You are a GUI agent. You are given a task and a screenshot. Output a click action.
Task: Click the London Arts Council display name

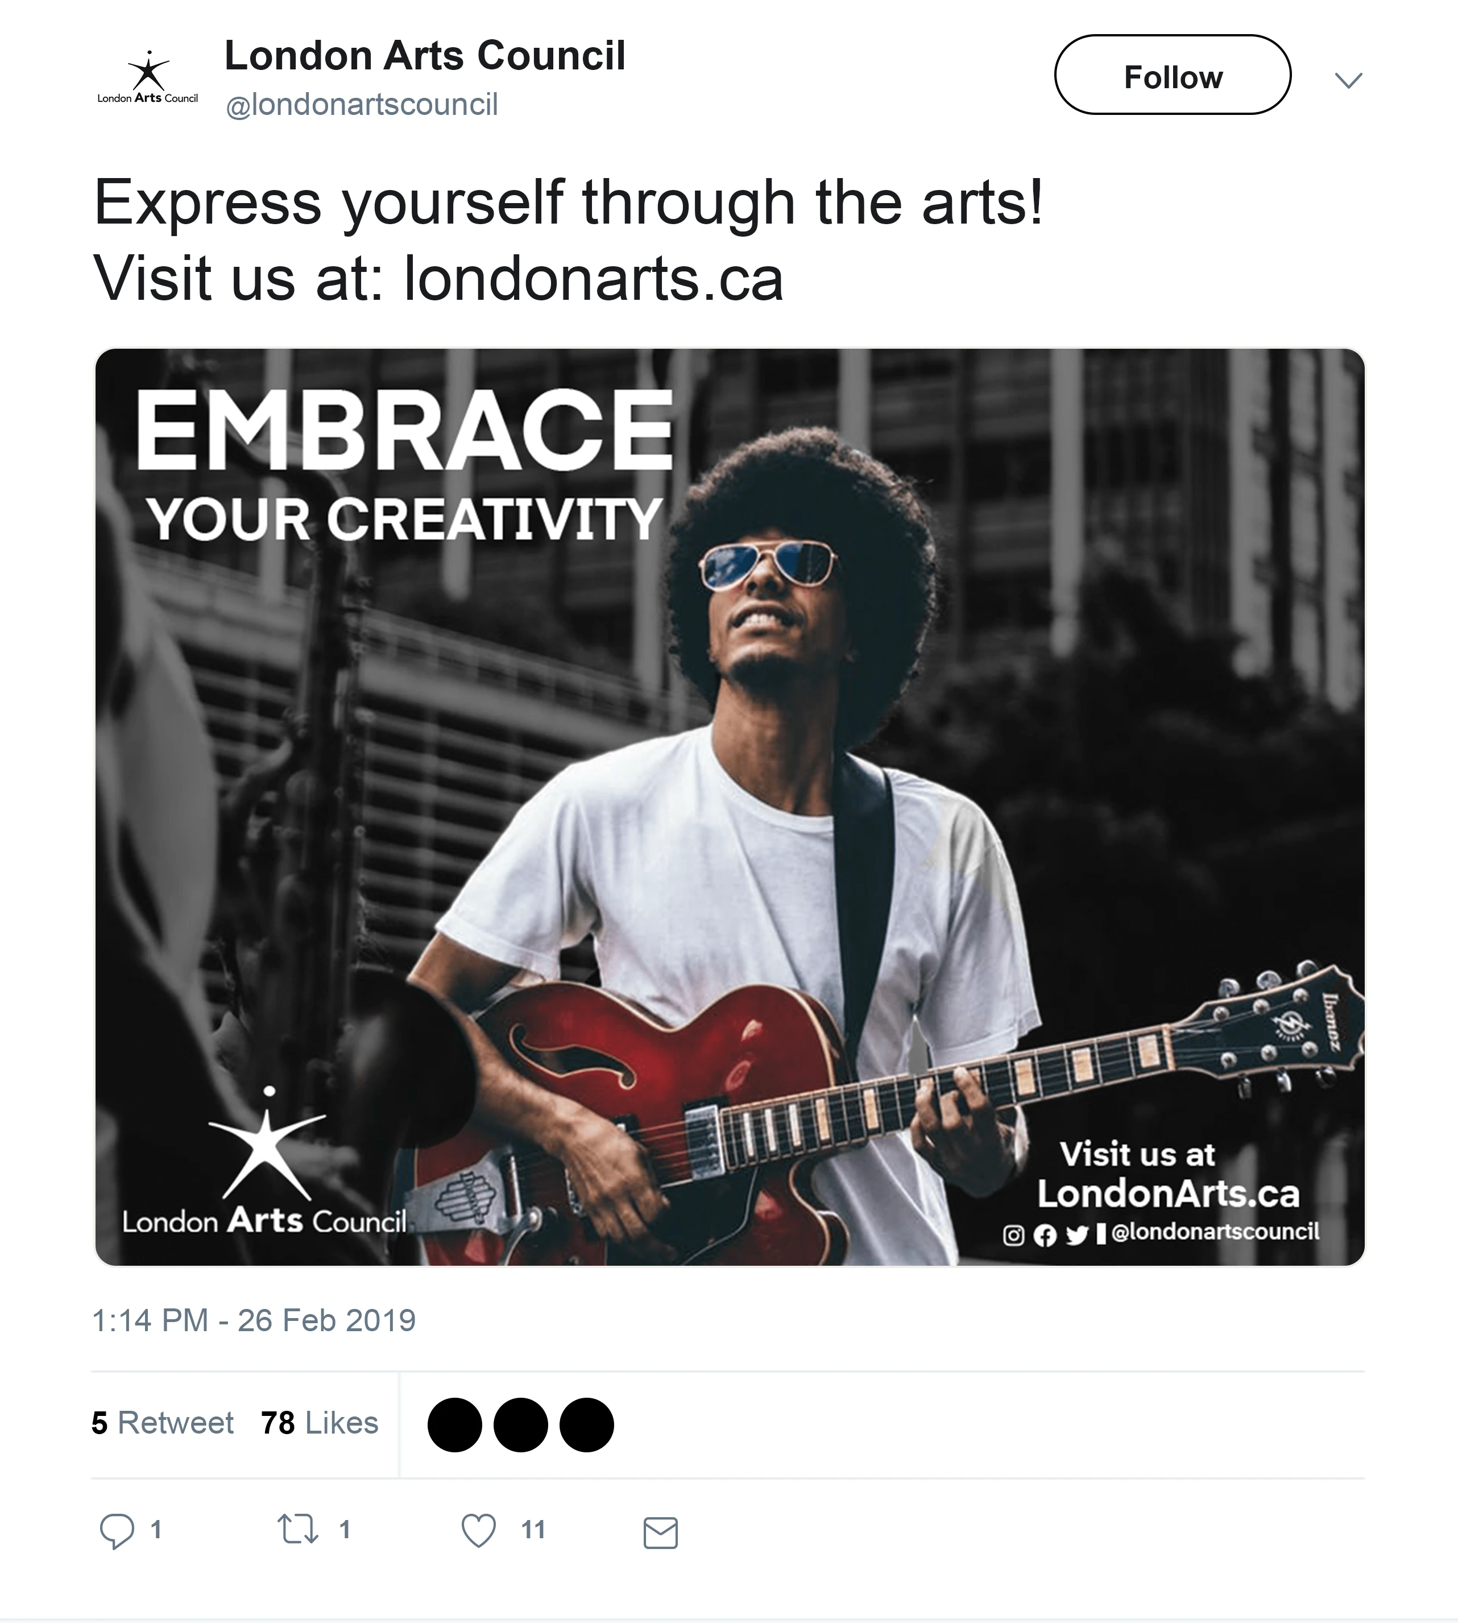[425, 56]
